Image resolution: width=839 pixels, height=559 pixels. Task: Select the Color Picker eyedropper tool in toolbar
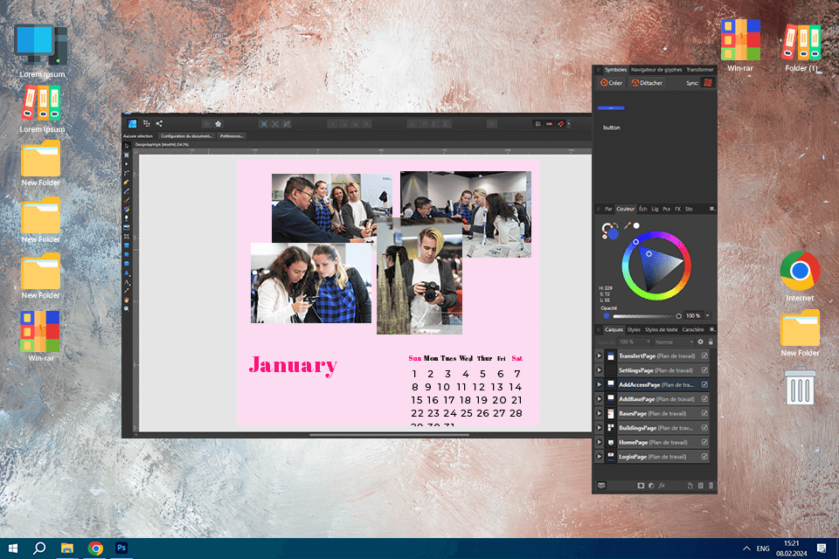coord(128,291)
